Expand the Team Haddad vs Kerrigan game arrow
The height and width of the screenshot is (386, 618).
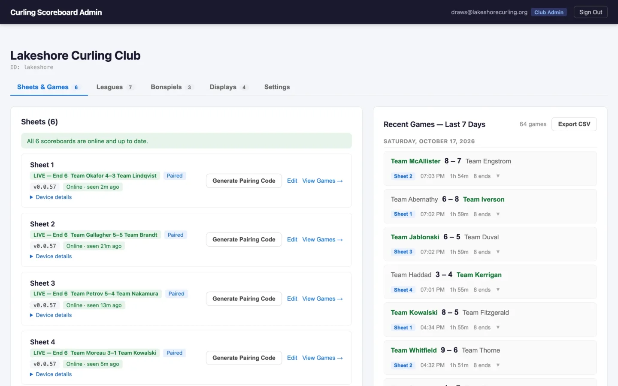click(498, 289)
